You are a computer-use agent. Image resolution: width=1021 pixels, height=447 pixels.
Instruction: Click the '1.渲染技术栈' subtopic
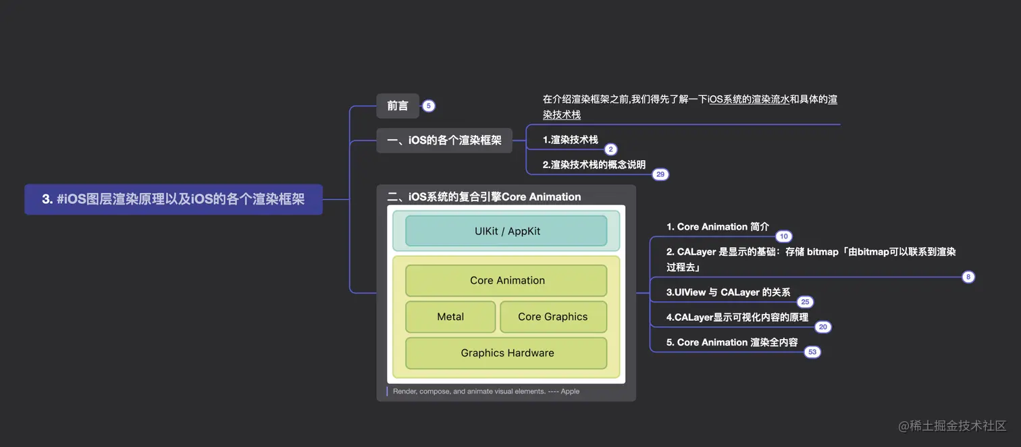pyautogui.click(x=571, y=140)
